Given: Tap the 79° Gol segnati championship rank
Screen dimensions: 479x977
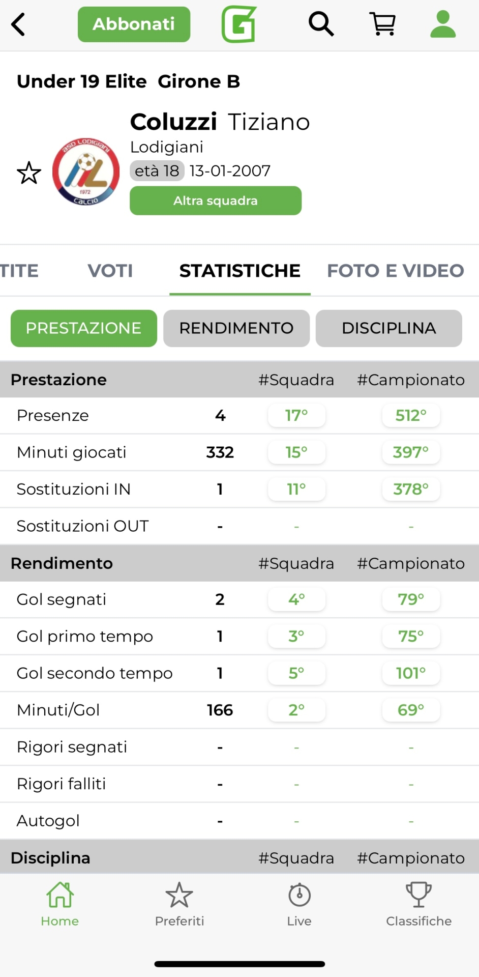Looking at the screenshot, I should point(411,599).
